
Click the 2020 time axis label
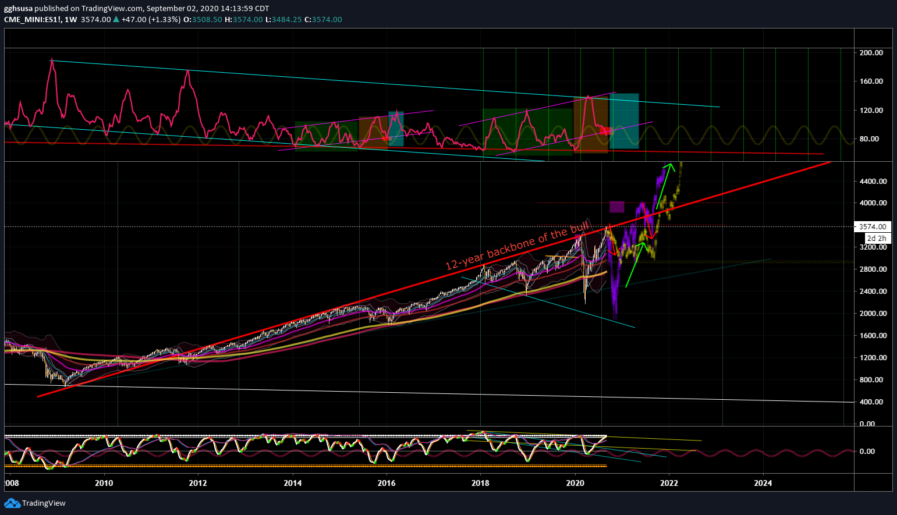click(x=575, y=483)
